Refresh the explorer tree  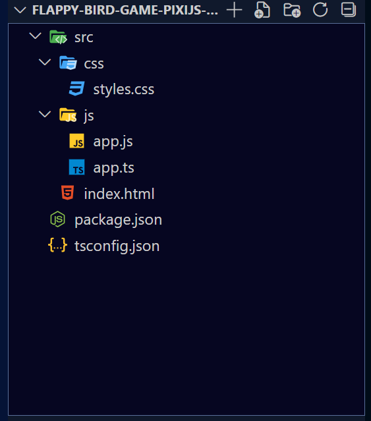coord(320,10)
